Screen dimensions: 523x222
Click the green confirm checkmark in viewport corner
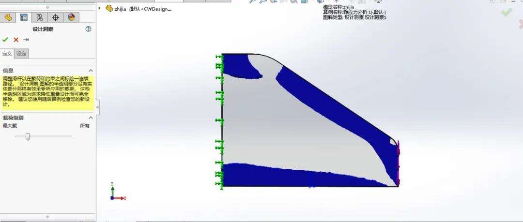(506, 12)
